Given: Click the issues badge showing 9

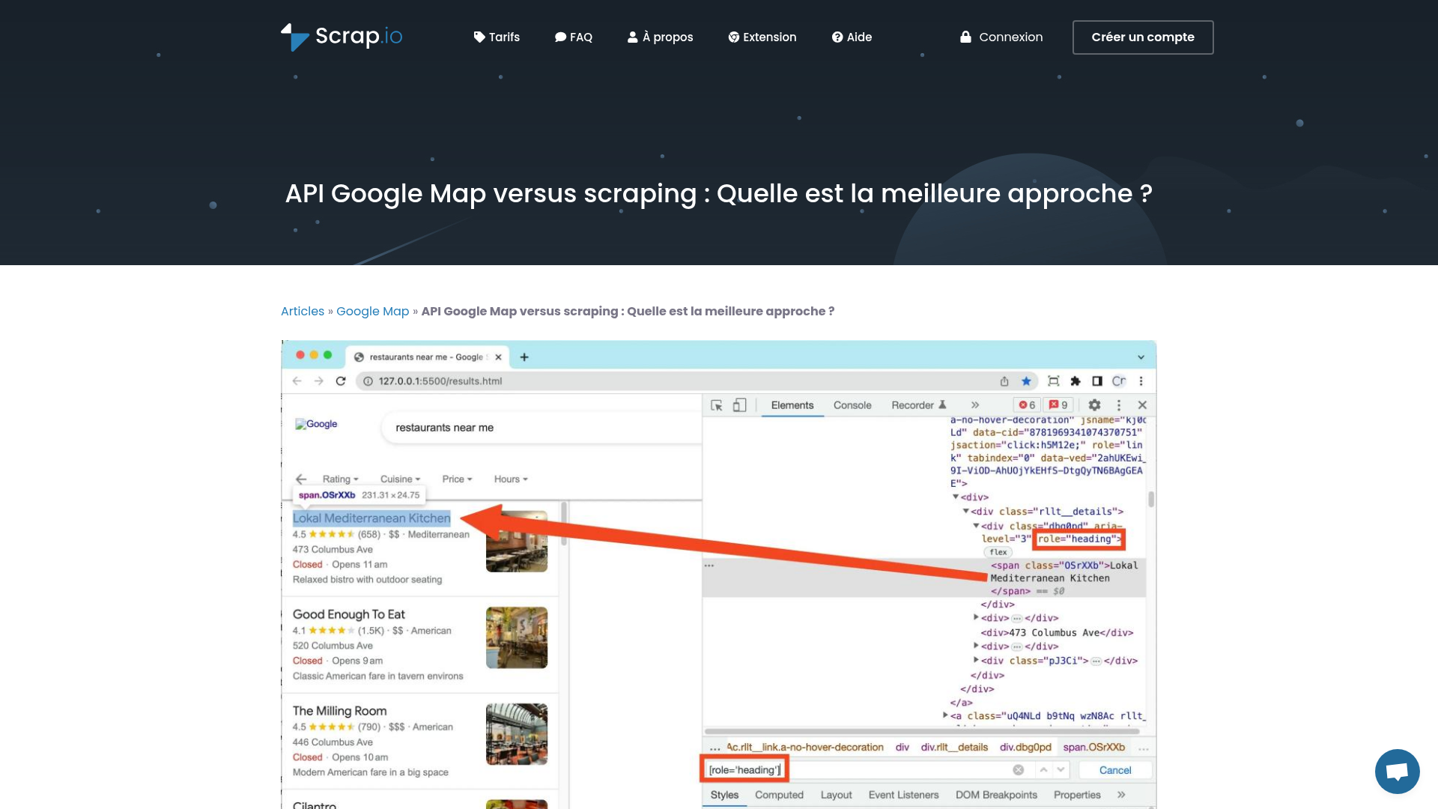Looking at the screenshot, I should point(1058,405).
